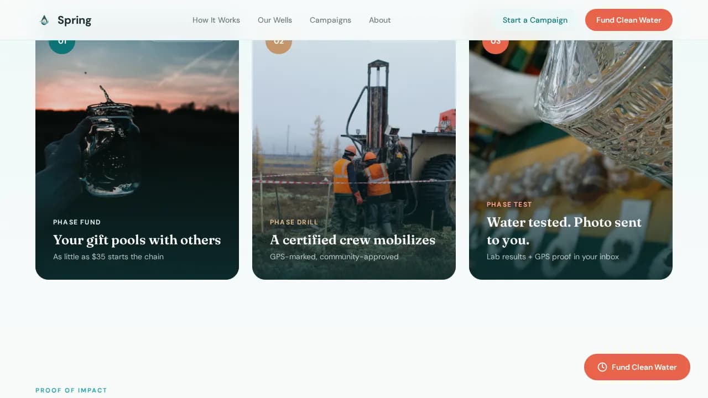Screen dimensions: 708x398
Task: Open the Campaigns nav item
Action: coord(330,20)
